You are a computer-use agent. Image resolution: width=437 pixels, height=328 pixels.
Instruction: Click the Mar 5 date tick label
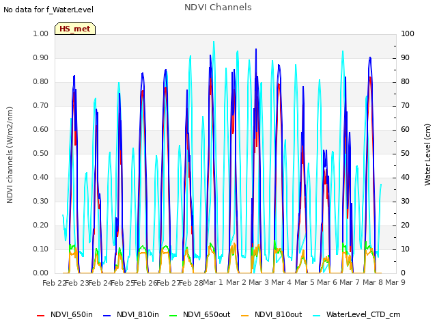tap(304, 282)
